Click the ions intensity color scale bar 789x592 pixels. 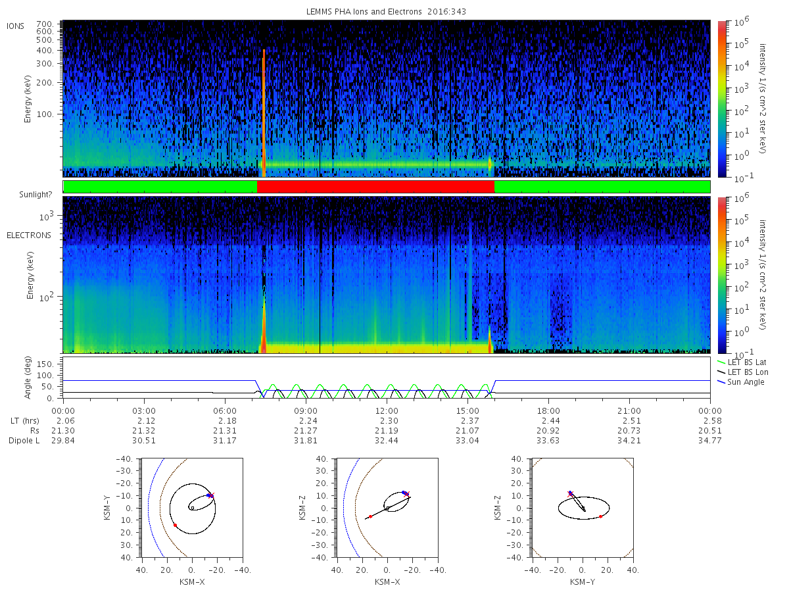(x=721, y=99)
